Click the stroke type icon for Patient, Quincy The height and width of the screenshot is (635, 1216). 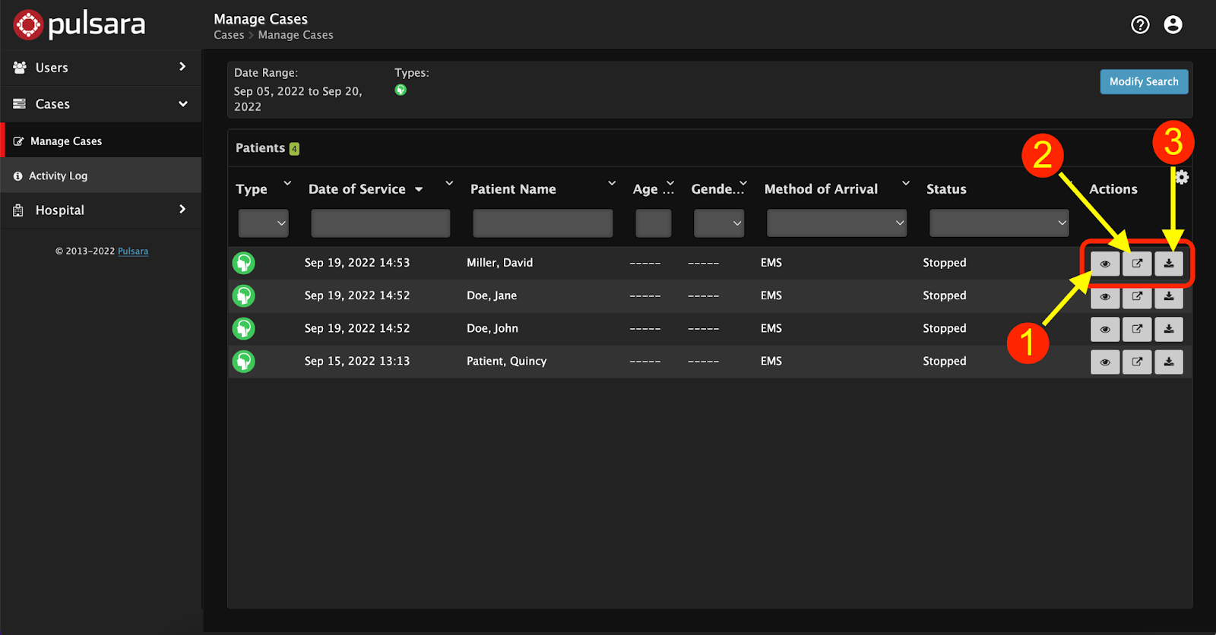(x=244, y=361)
